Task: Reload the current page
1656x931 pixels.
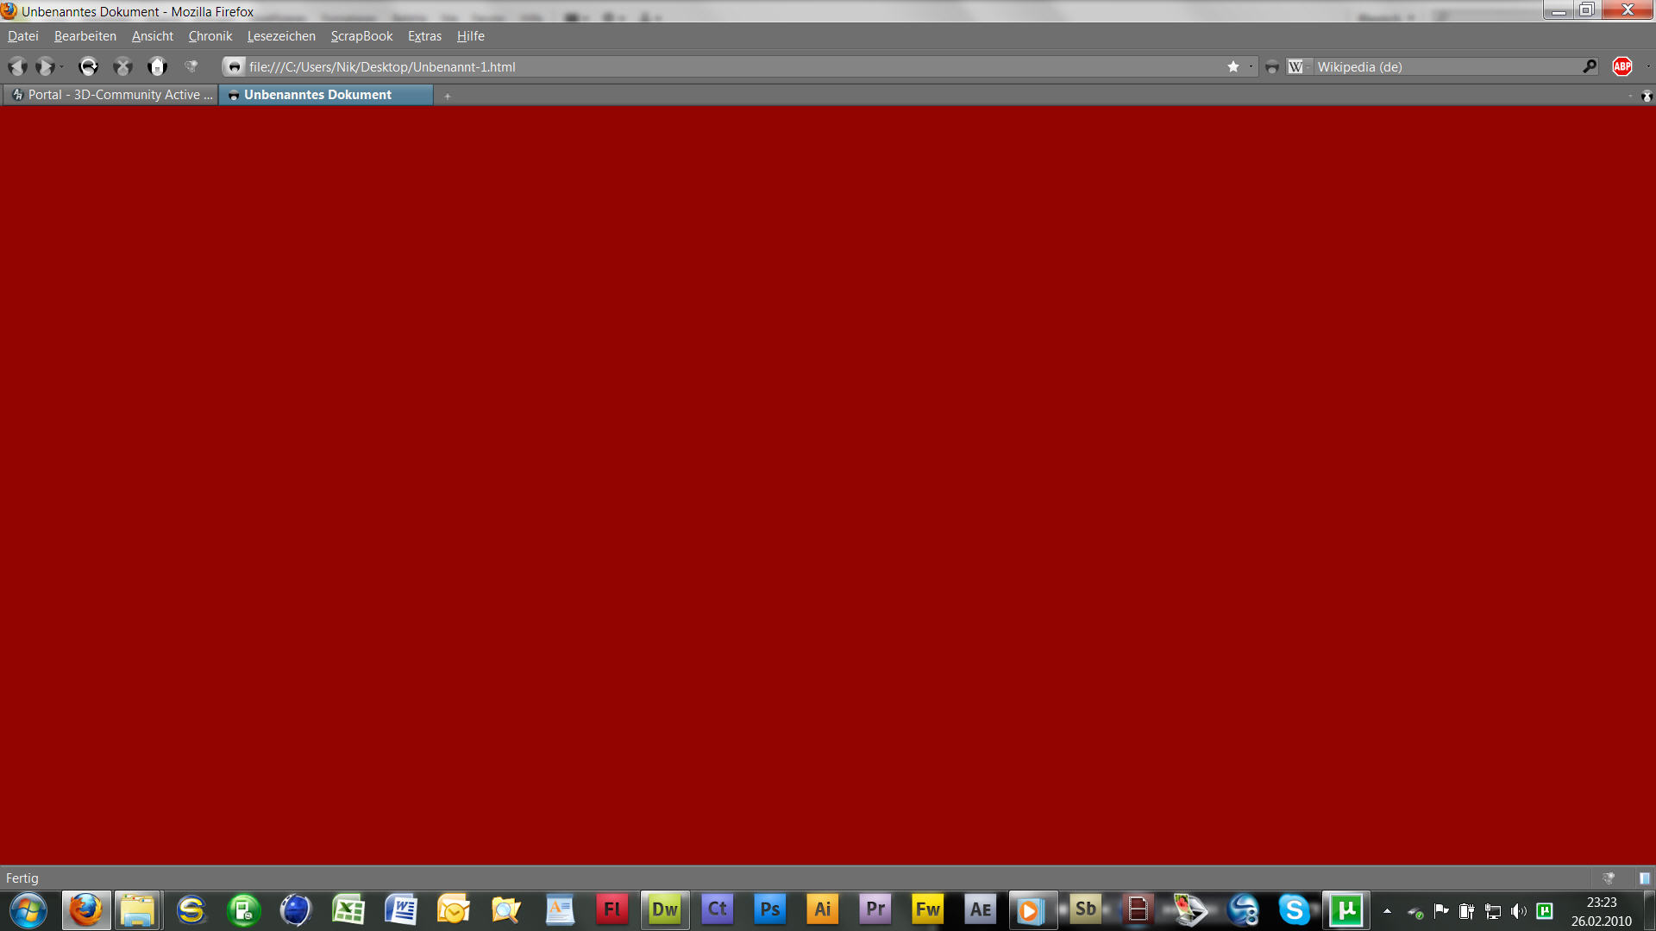Action: pyautogui.click(x=88, y=66)
